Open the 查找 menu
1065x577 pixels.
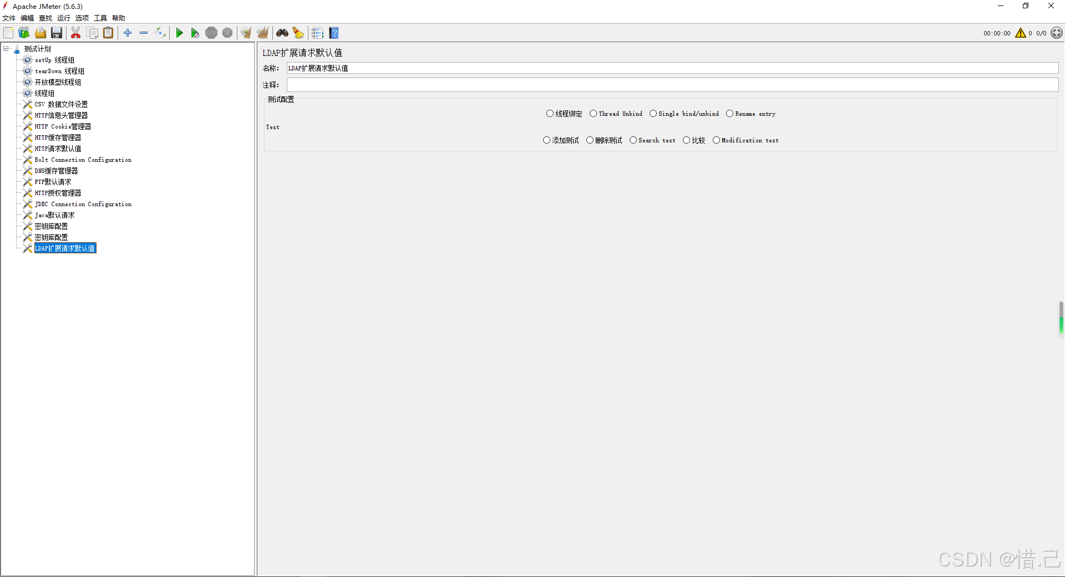click(45, 18)
